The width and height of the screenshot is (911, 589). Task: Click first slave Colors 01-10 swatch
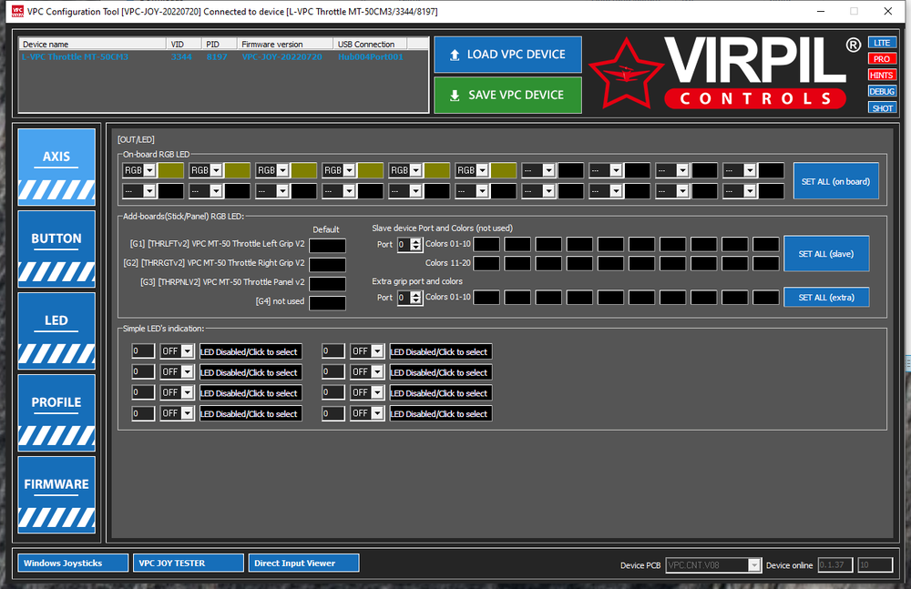tap(486, 245)
